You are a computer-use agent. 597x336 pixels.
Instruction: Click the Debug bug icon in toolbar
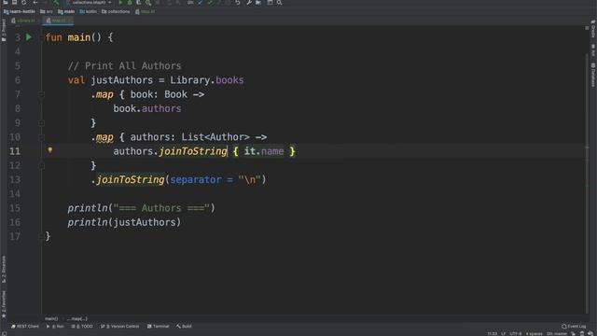pyautogui.click(x=130, y=3)
